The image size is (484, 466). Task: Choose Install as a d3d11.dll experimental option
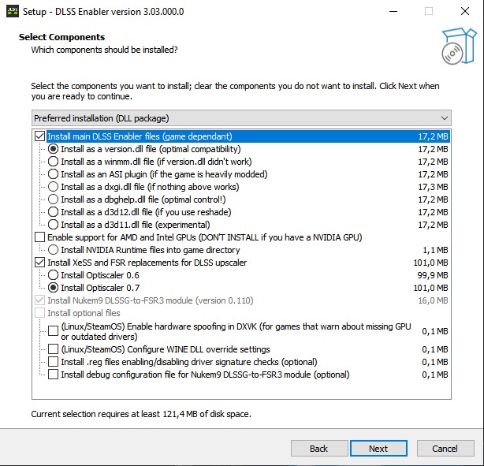53,225
